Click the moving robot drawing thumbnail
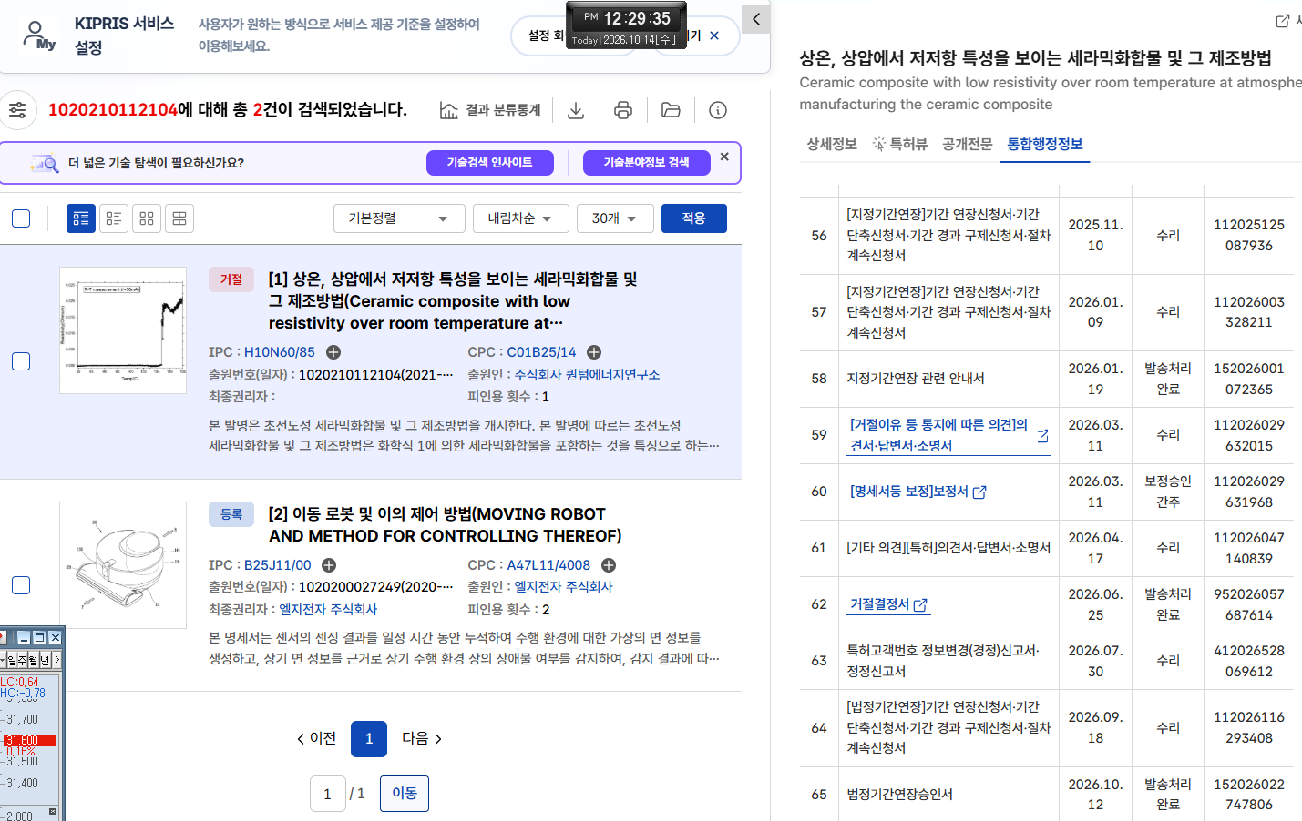 (x=123, y=565)
